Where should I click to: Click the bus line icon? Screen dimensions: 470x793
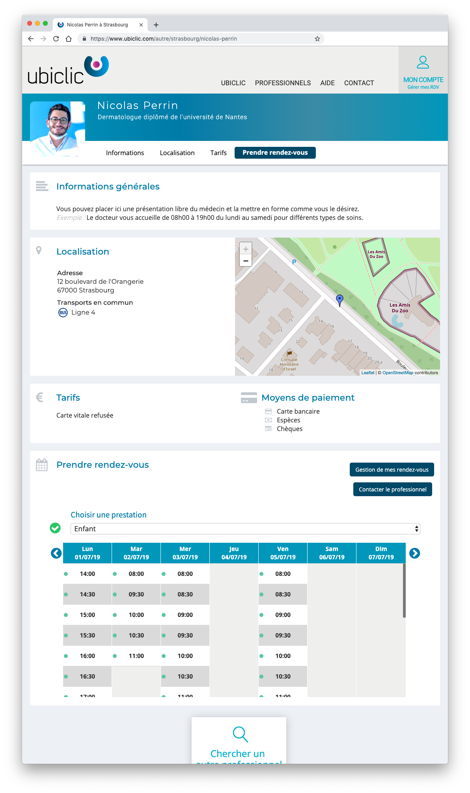coord(63,313)
